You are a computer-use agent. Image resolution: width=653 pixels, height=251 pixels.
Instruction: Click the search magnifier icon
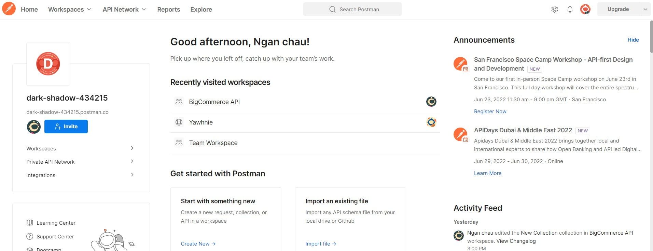332,9
